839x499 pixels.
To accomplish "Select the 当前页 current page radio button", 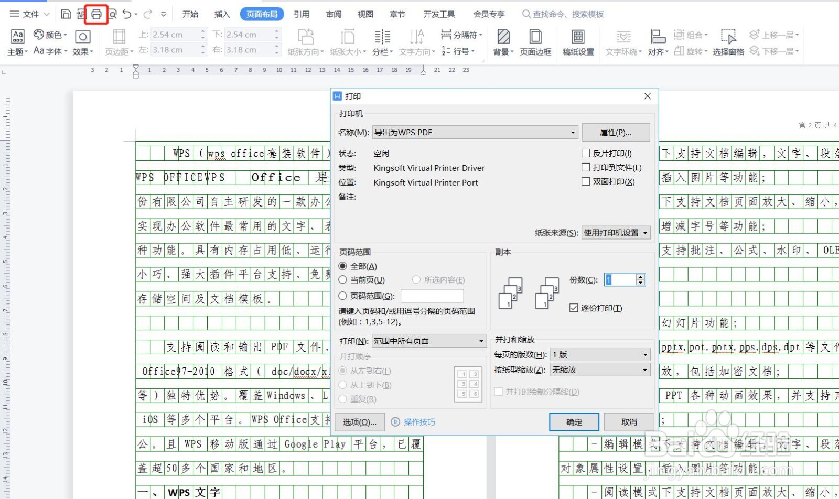I will (x=343, y=280).
